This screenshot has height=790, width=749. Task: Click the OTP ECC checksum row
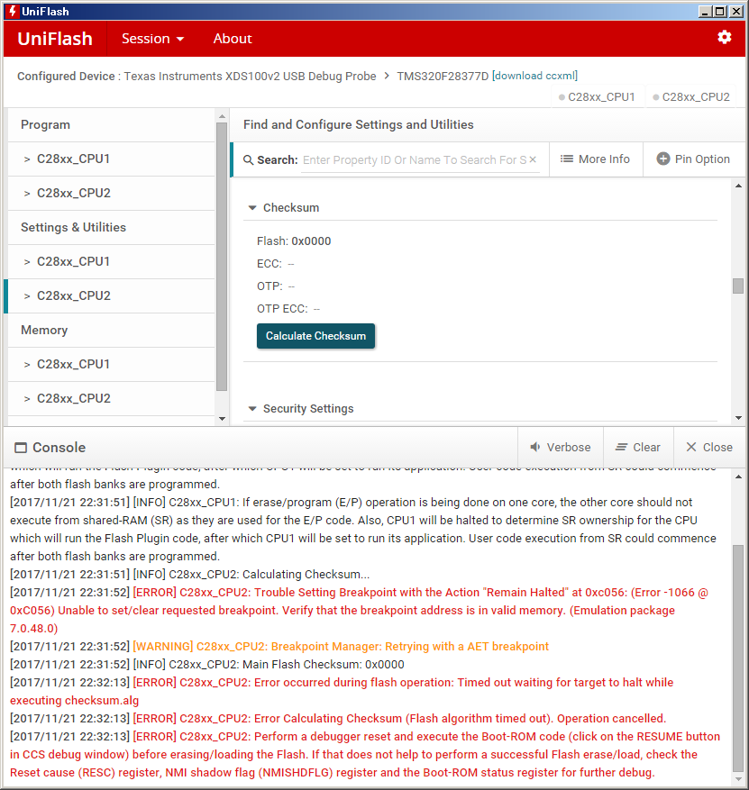288,309
